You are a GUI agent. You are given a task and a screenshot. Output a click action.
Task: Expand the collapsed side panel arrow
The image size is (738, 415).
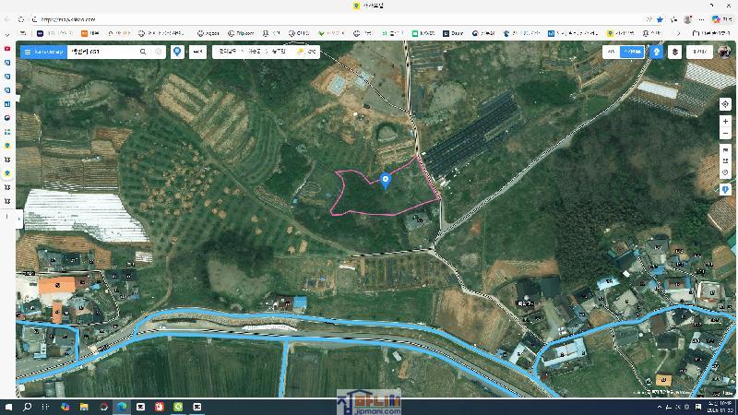[19, 217]
